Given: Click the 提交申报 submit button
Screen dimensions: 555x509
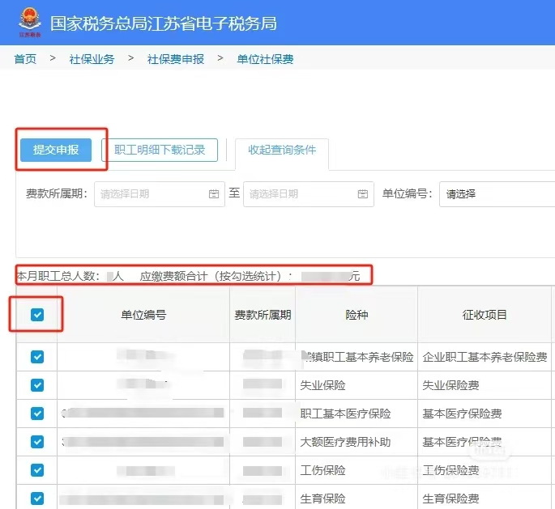Looking at the screenshot, I should click(56, 150).
